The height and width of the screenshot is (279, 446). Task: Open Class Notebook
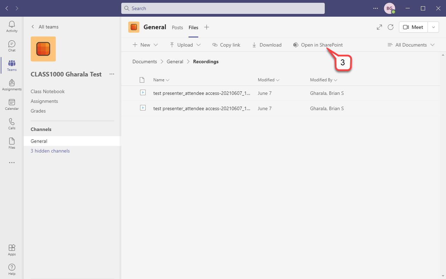[48, 91]
